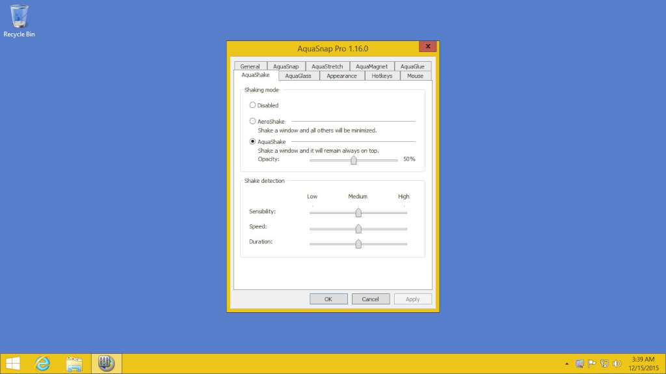Viewport: 666px width, 374px height.
Task: Click the OK button
Action: [x=328, y=299]
